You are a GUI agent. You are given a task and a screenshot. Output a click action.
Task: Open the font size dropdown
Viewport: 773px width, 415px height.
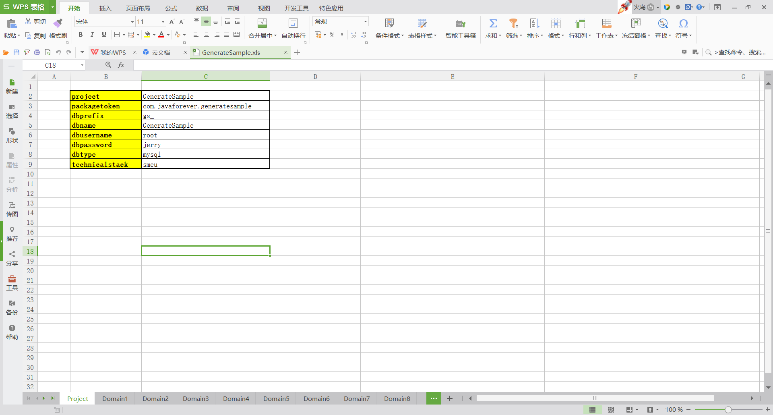(x=163, y=22)
